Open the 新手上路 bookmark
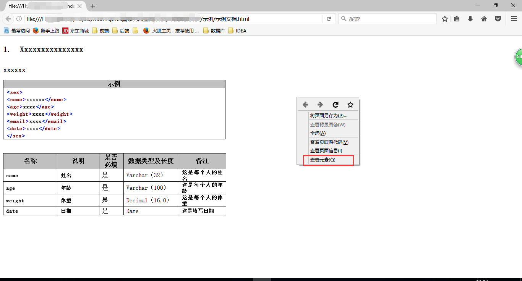Image resolution: width=522 pixels, height=281 pixels. [x=46, y=31]
